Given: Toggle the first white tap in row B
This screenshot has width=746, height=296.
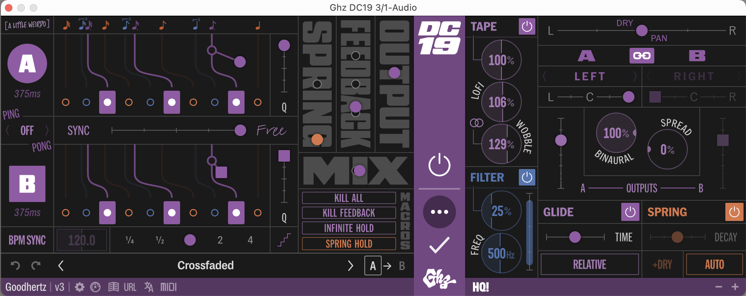Looking at the screenshot, I should [107, 213].
